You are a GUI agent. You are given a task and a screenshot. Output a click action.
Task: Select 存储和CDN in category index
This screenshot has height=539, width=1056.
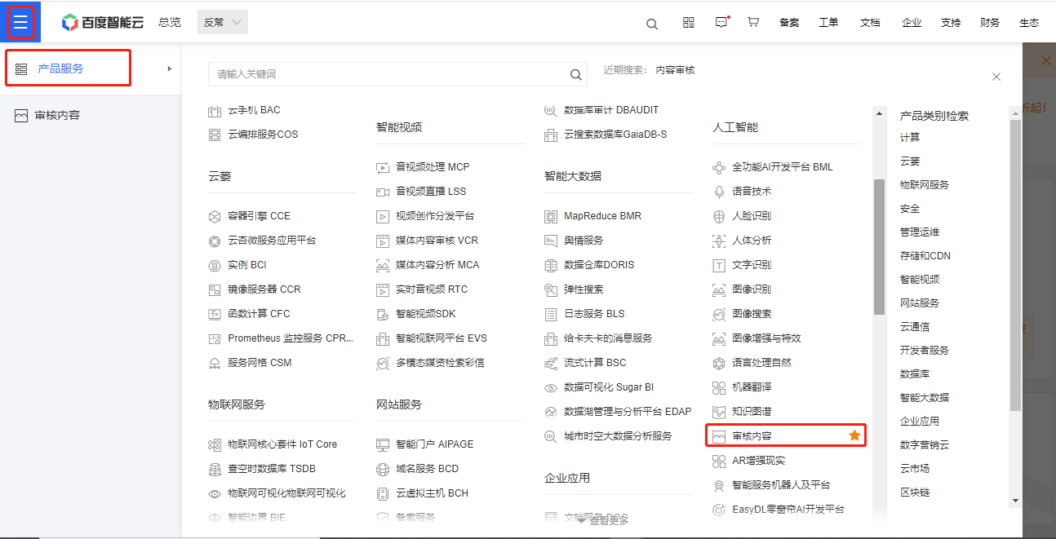point(925,256)
